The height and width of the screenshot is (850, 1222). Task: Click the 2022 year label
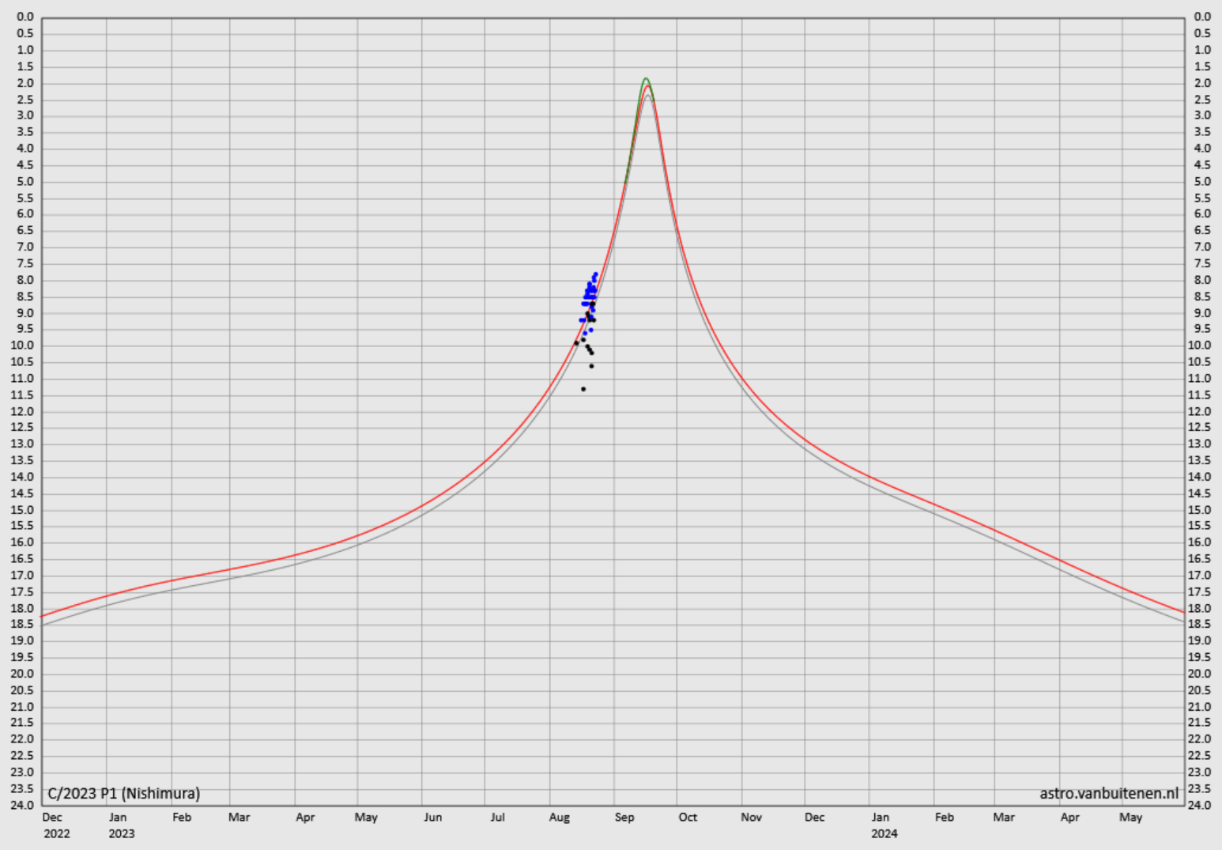[56, 833]
